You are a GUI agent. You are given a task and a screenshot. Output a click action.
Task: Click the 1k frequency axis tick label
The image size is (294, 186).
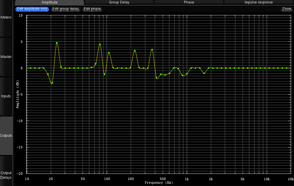point(187,179)
